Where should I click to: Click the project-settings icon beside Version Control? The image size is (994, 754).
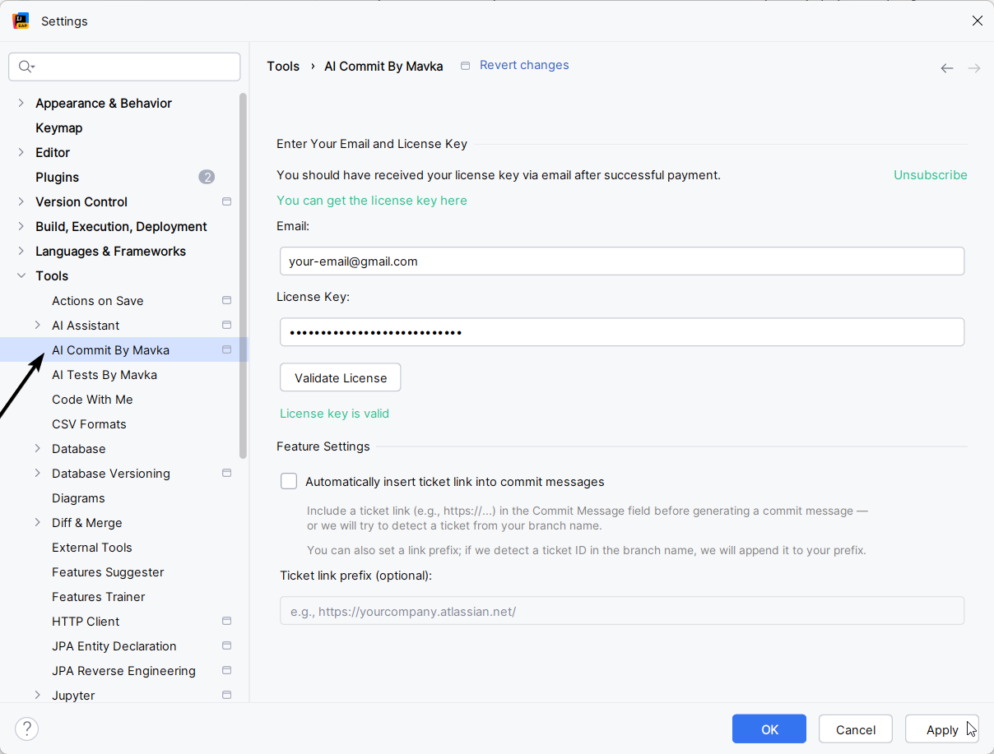coord(226,201)
